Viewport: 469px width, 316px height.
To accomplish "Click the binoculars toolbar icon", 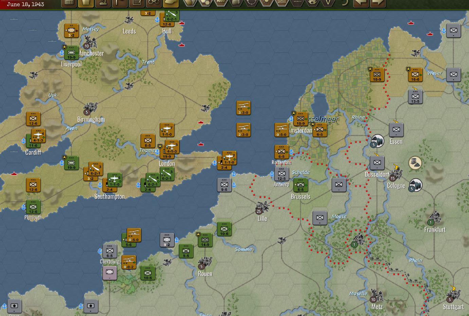I will [x=154, y=3].
